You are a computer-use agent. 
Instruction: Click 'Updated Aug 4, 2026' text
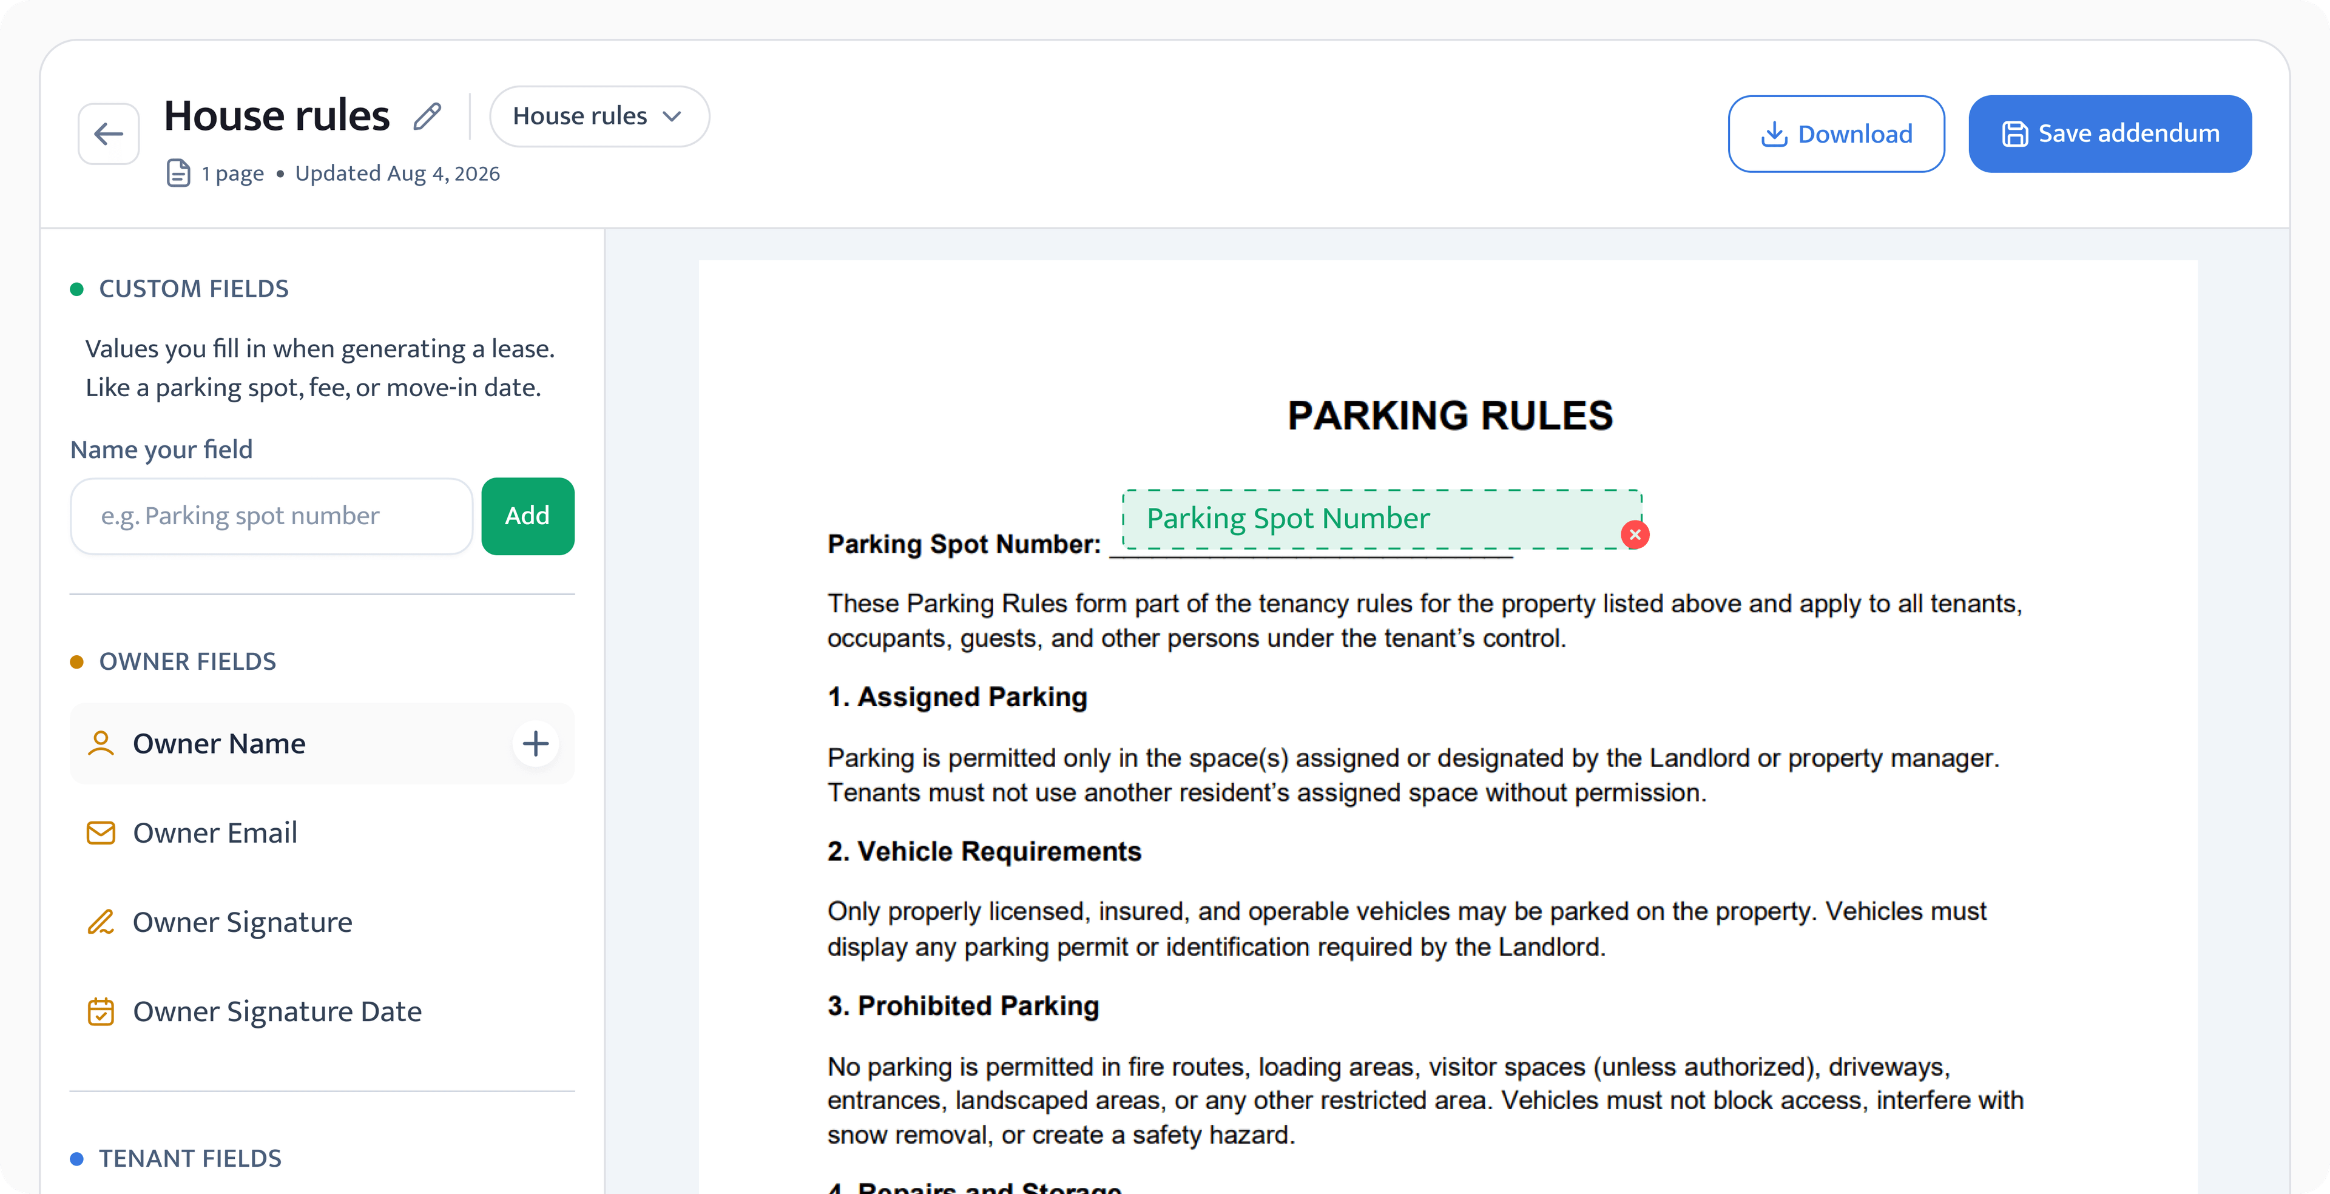[397, 173]
